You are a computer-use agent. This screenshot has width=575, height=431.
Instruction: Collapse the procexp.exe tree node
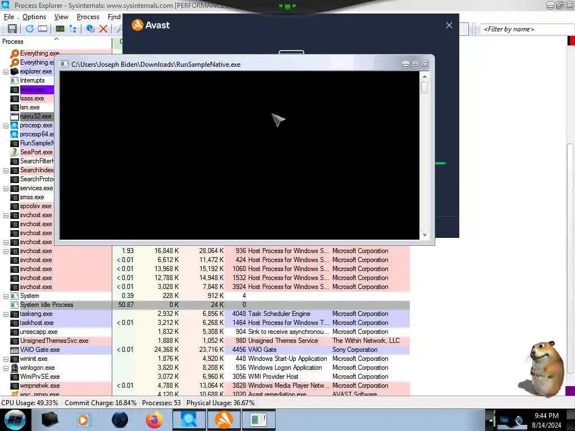coord(6,126)
